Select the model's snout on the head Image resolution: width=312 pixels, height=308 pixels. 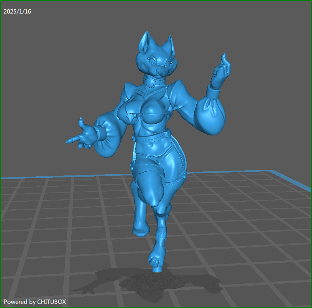pyautogui.click(x=160, y=71)
